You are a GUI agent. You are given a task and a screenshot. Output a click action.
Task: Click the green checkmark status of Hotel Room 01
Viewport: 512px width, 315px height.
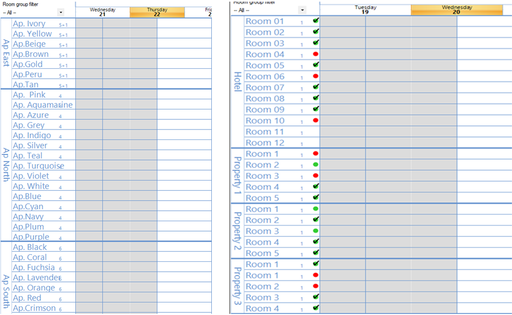[316, 21]
